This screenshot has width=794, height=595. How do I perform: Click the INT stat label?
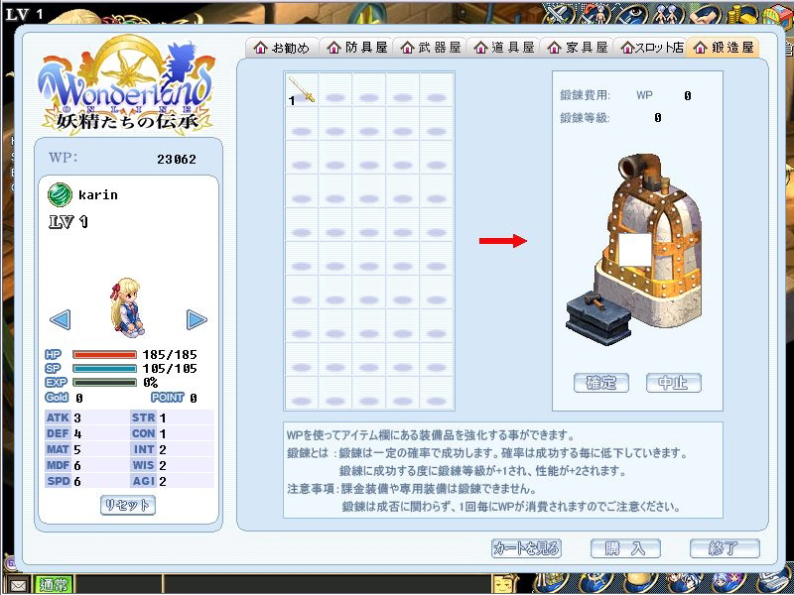pyautogui.click(x=143, y=449)
